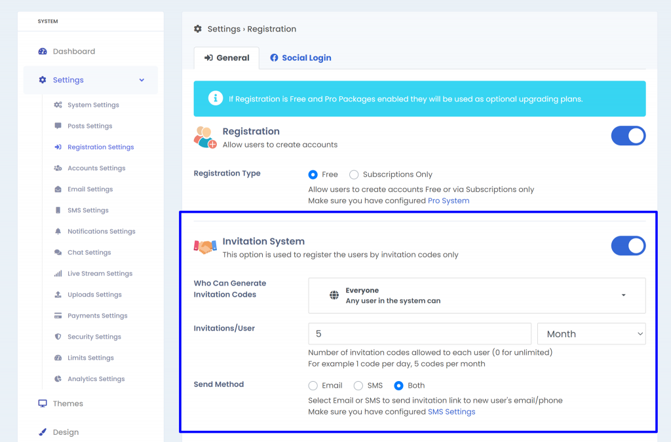Screen dimensions: 671x442
Task: Go to Limits Settings page
Action: coord(90,358)
